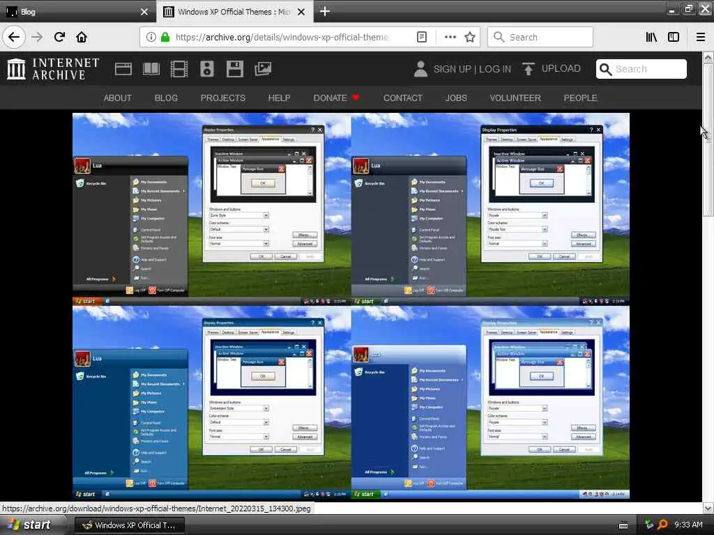Toggle reader view icon
The width and height of the screenshot is (714, 535).
422,38
